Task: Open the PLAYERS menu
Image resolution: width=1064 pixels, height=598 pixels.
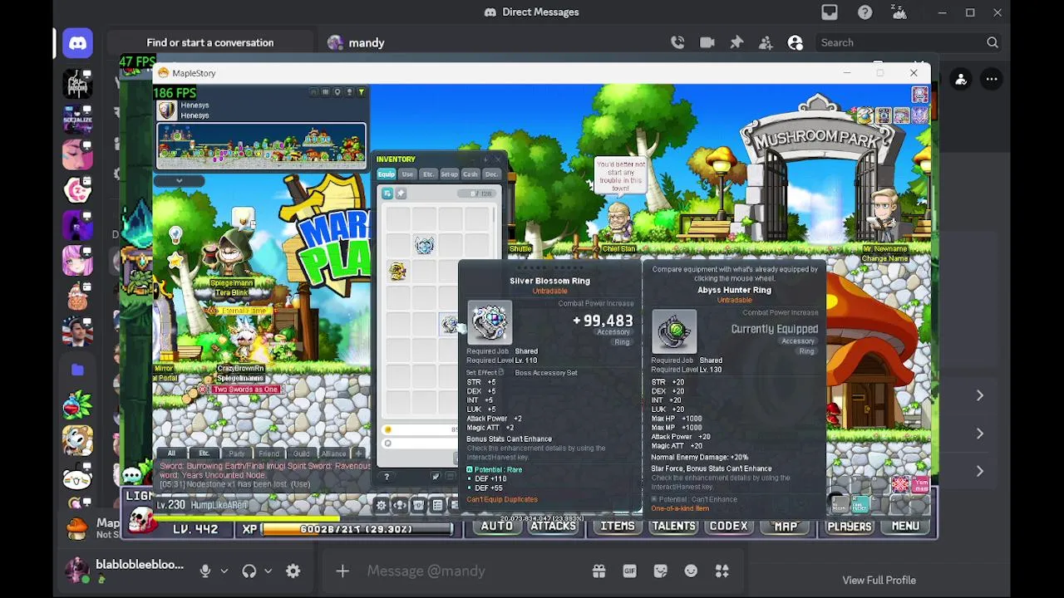Action: pyautogui.click(x=850, y=527)
